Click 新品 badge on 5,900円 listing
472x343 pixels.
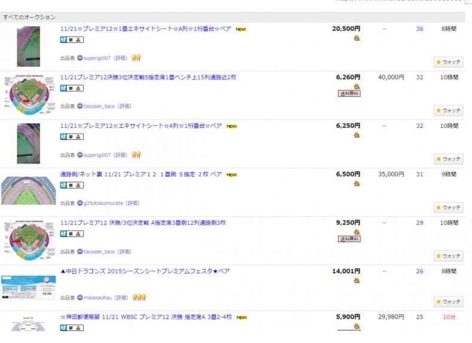point(72,327)
